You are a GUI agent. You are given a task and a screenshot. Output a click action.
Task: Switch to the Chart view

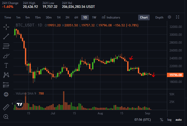click(x=144, y=17)
